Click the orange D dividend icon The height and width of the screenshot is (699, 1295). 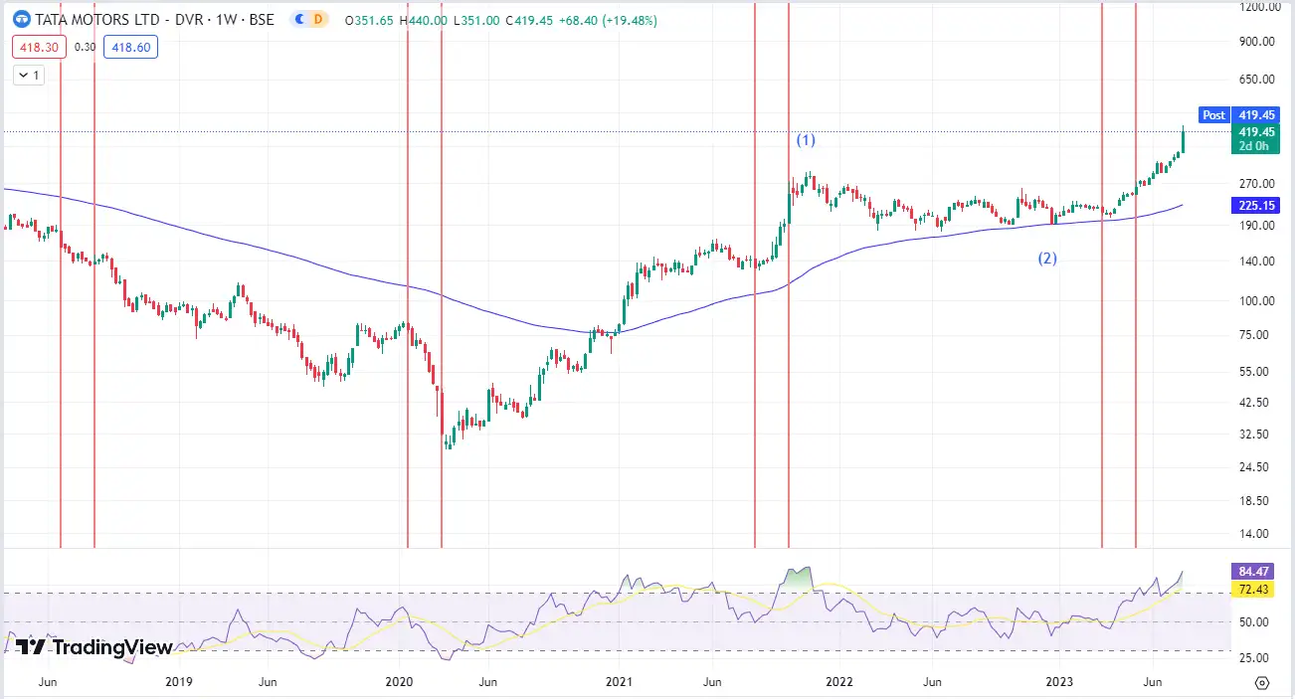click(318, 19)
